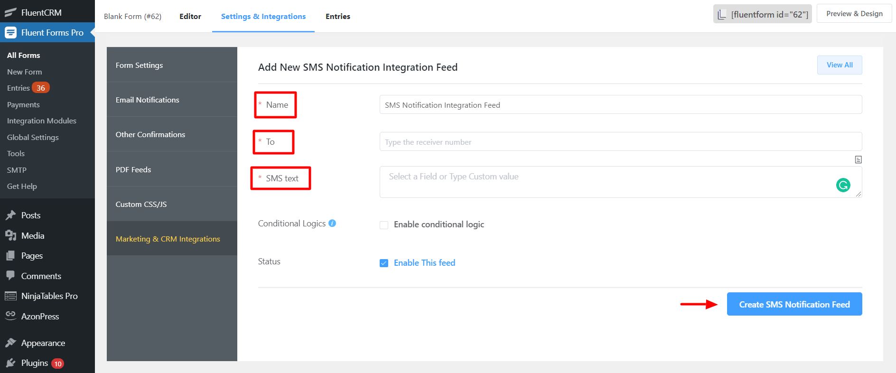Open the SMS text shortcode selector icon

coord(858,159)
